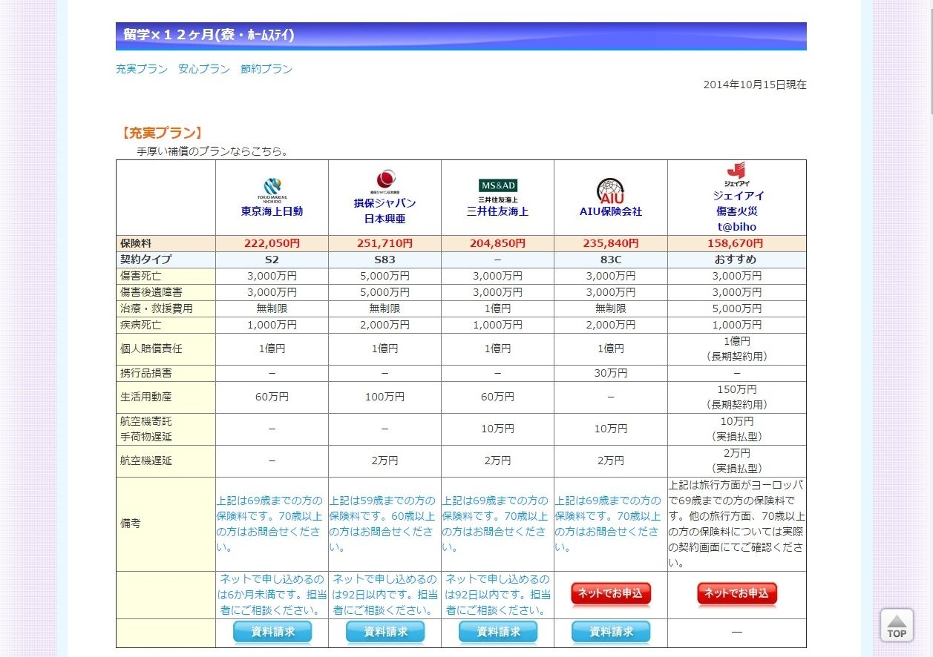933x657 pixels.
Task: Jump to top with the TOP arrow icon
Action: point(897,625)
